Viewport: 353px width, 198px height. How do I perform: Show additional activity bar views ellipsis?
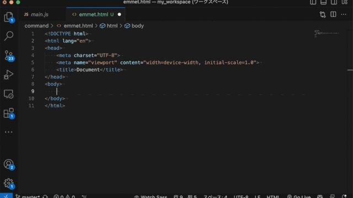pos(9,132)
